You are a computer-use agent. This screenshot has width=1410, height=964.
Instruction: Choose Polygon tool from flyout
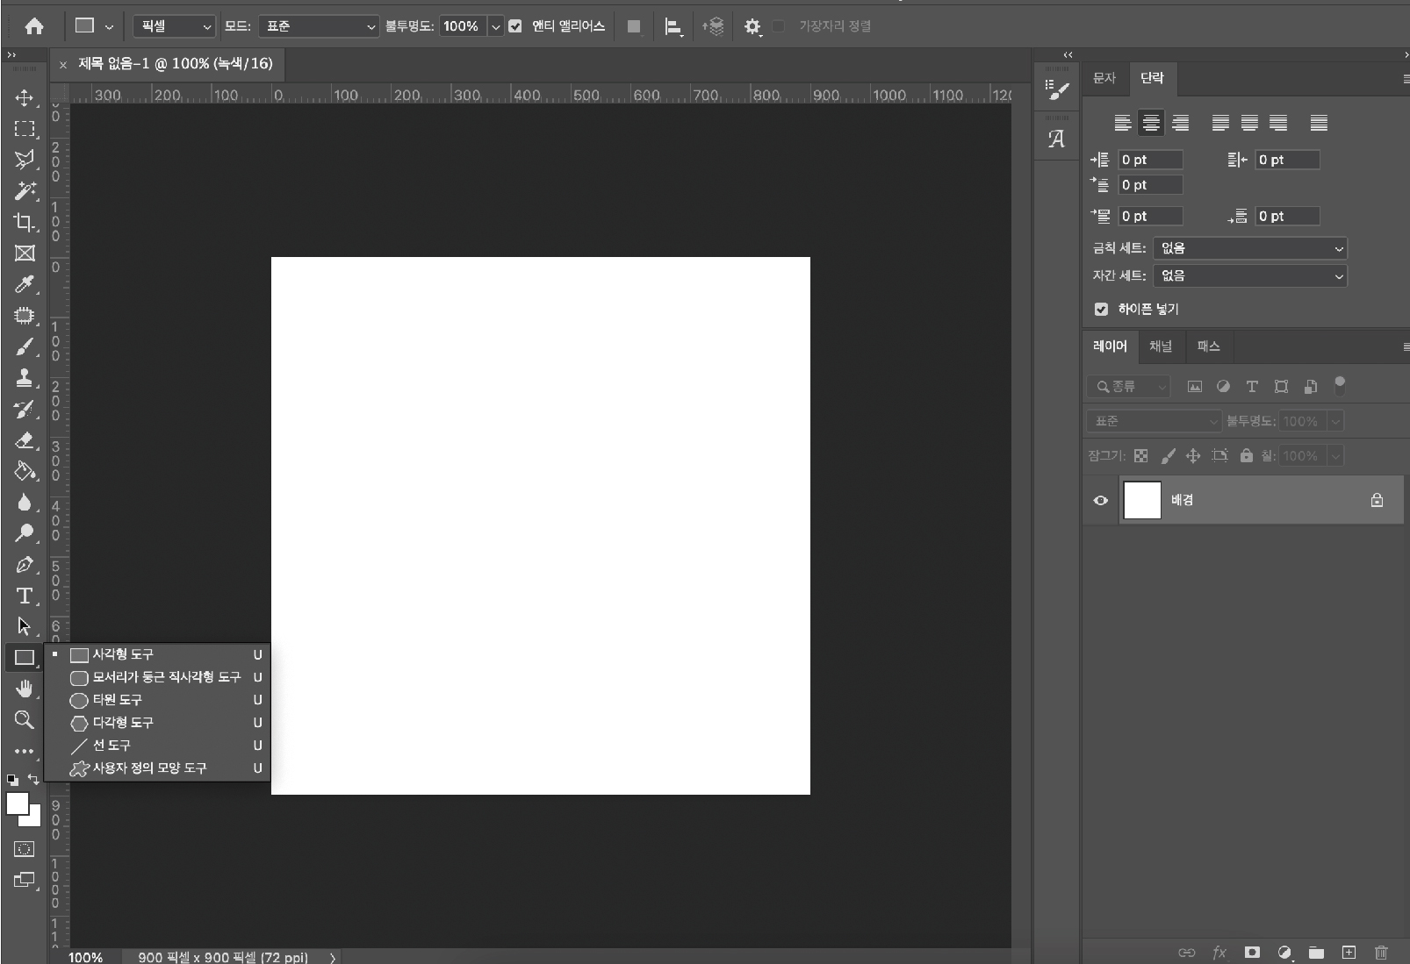coord(166,723)
